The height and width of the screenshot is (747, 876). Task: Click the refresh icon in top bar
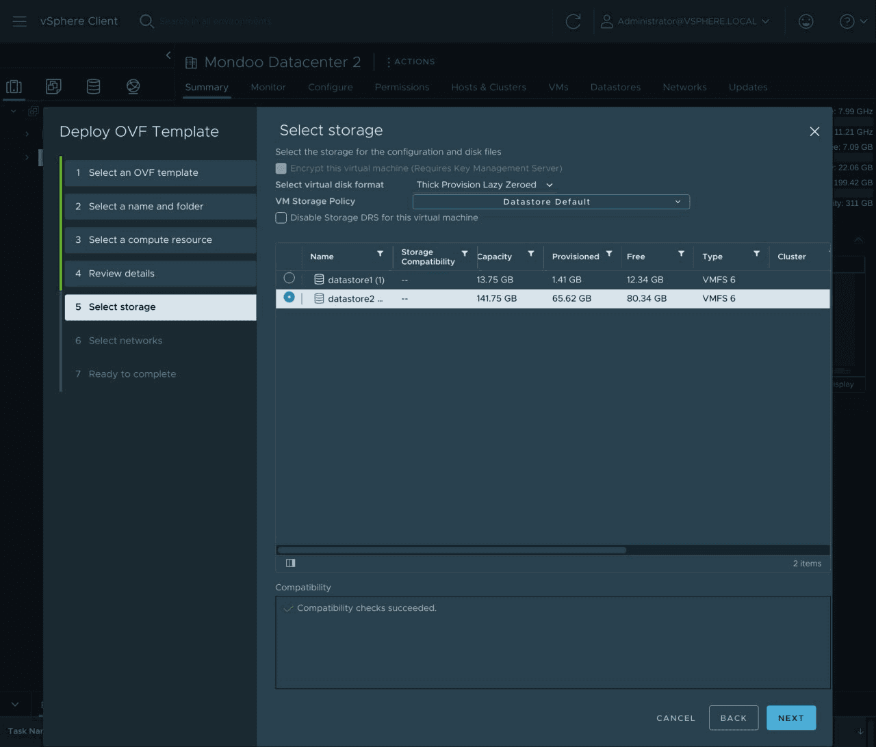(x=573, y=21)
